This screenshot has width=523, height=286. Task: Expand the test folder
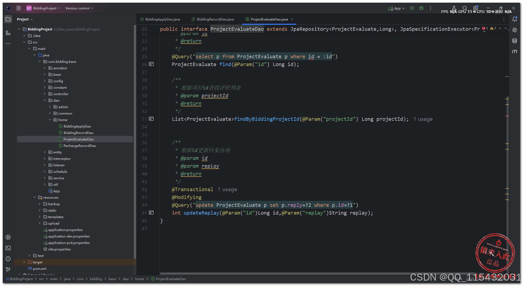pos(29,256)
